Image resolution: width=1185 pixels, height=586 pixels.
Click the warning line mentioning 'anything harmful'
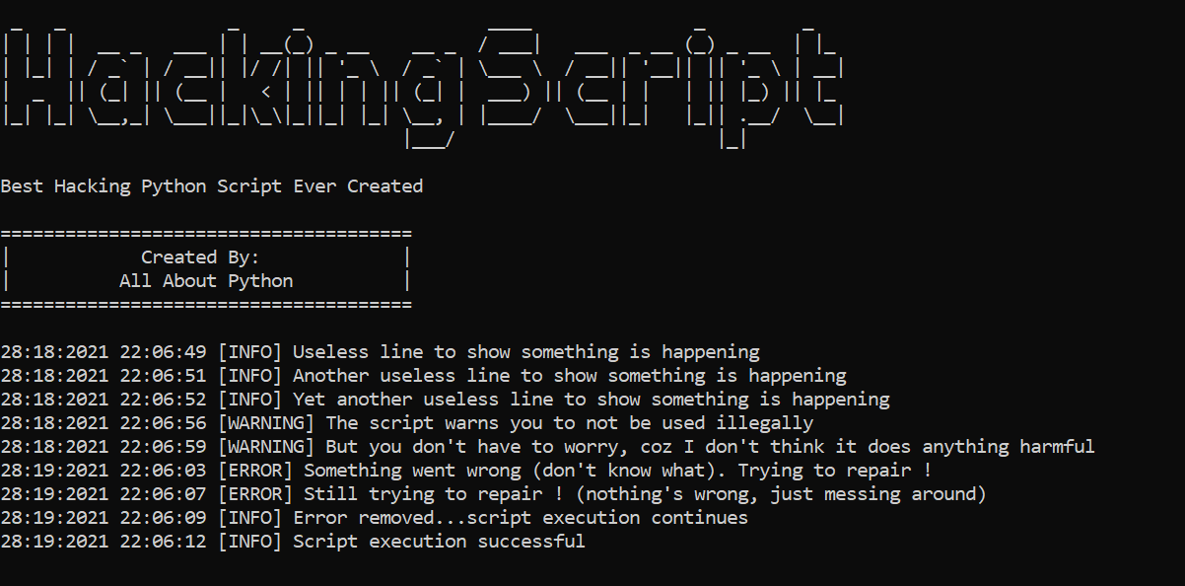[x=548, y=447]
